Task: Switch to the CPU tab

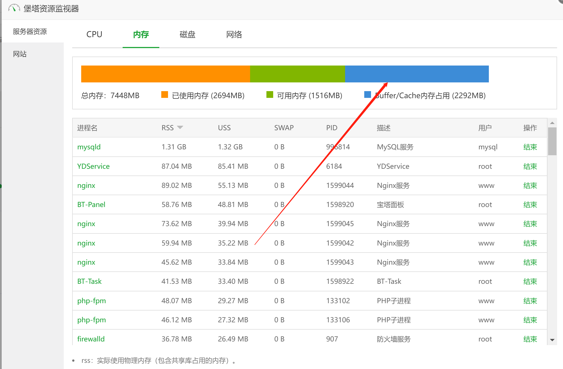Action: [94, 34]
